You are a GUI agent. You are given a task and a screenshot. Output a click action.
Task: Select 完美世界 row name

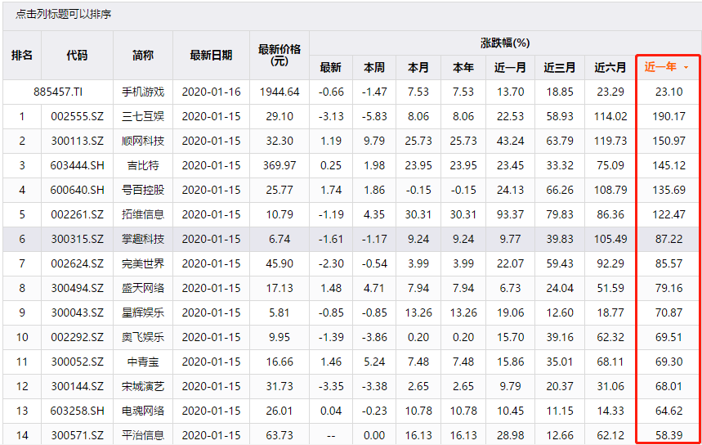tap(143, 263)
